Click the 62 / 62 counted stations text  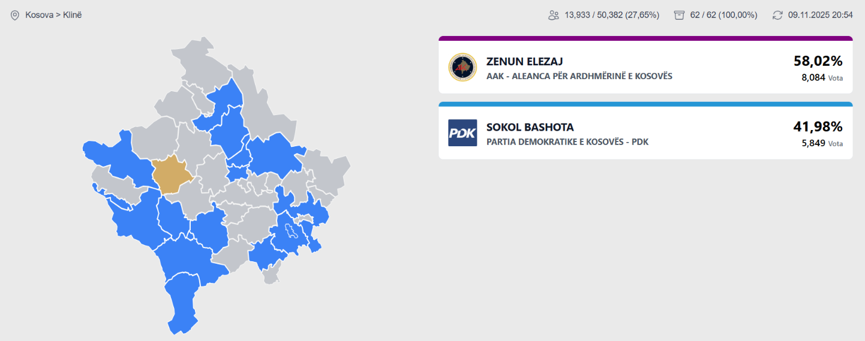pos(723,15)
